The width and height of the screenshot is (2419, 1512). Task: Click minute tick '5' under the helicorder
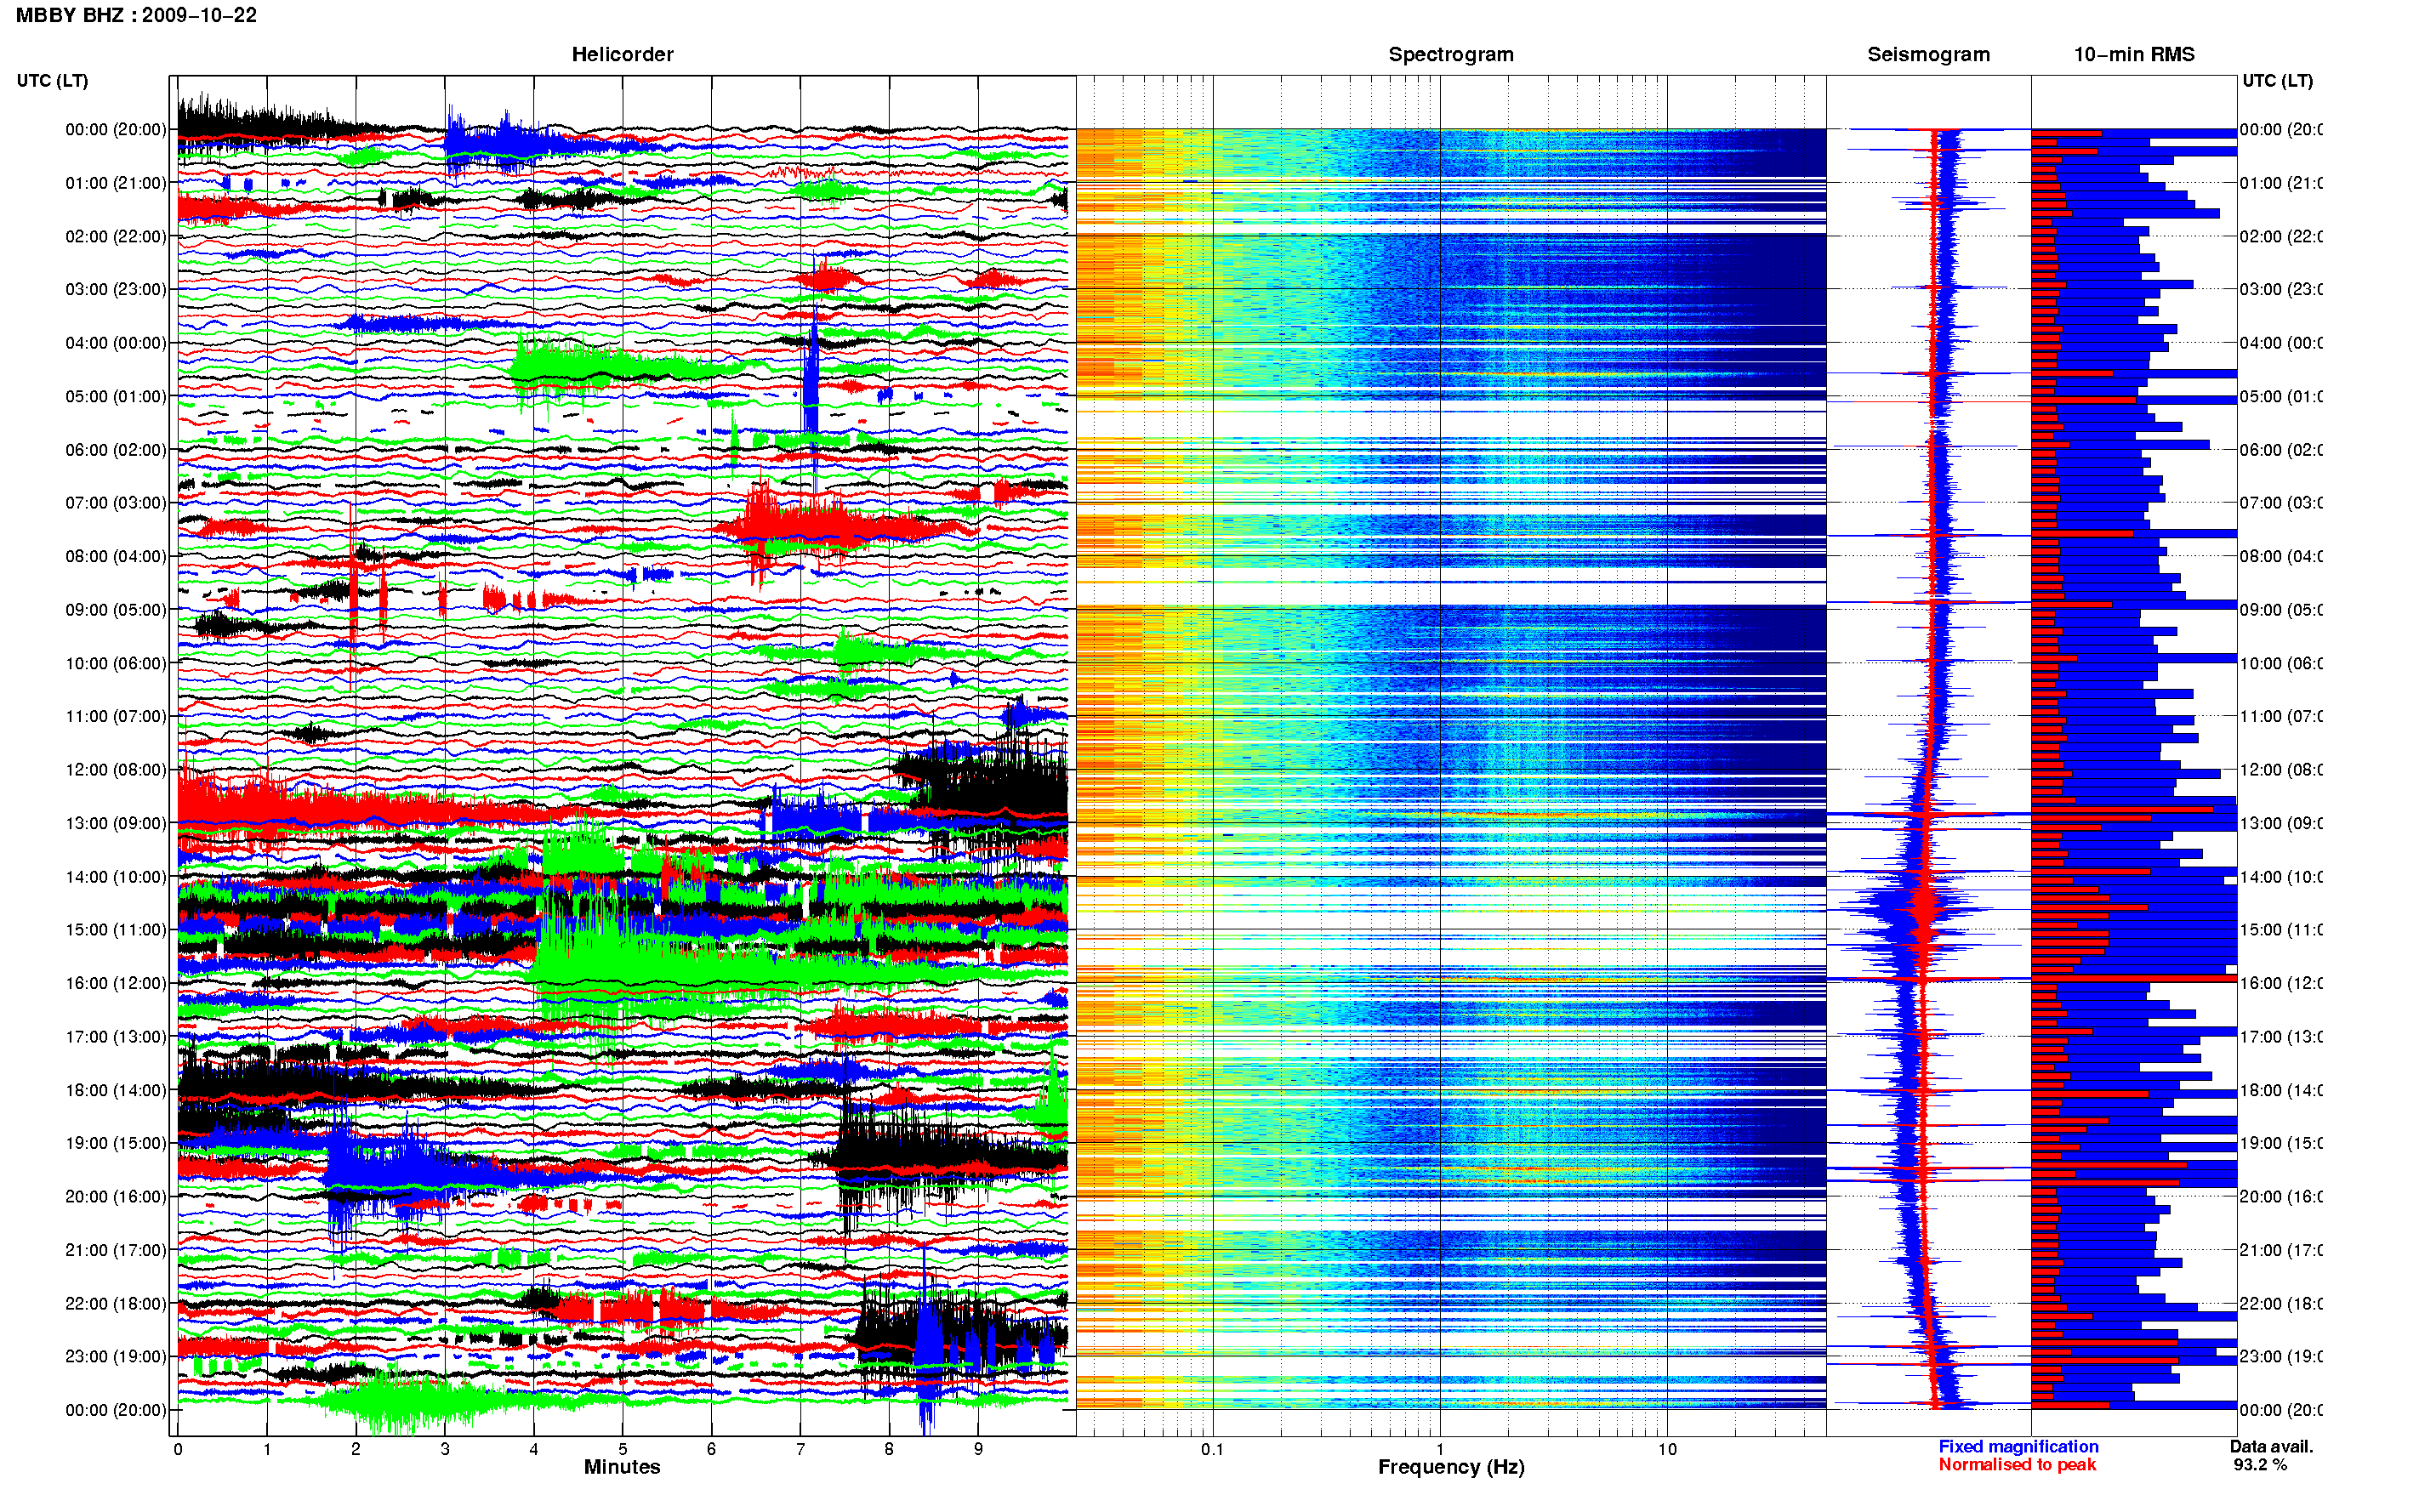pyautogui.click(x=622, y=1449)
